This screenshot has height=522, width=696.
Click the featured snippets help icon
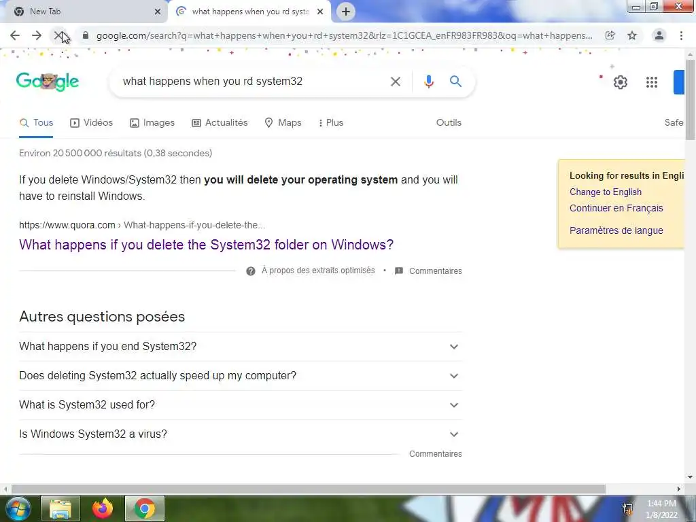pyautogui.click(x=251, y=271)
